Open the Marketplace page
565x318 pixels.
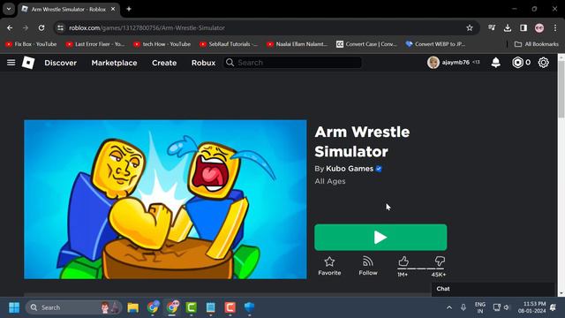point(114,63)
